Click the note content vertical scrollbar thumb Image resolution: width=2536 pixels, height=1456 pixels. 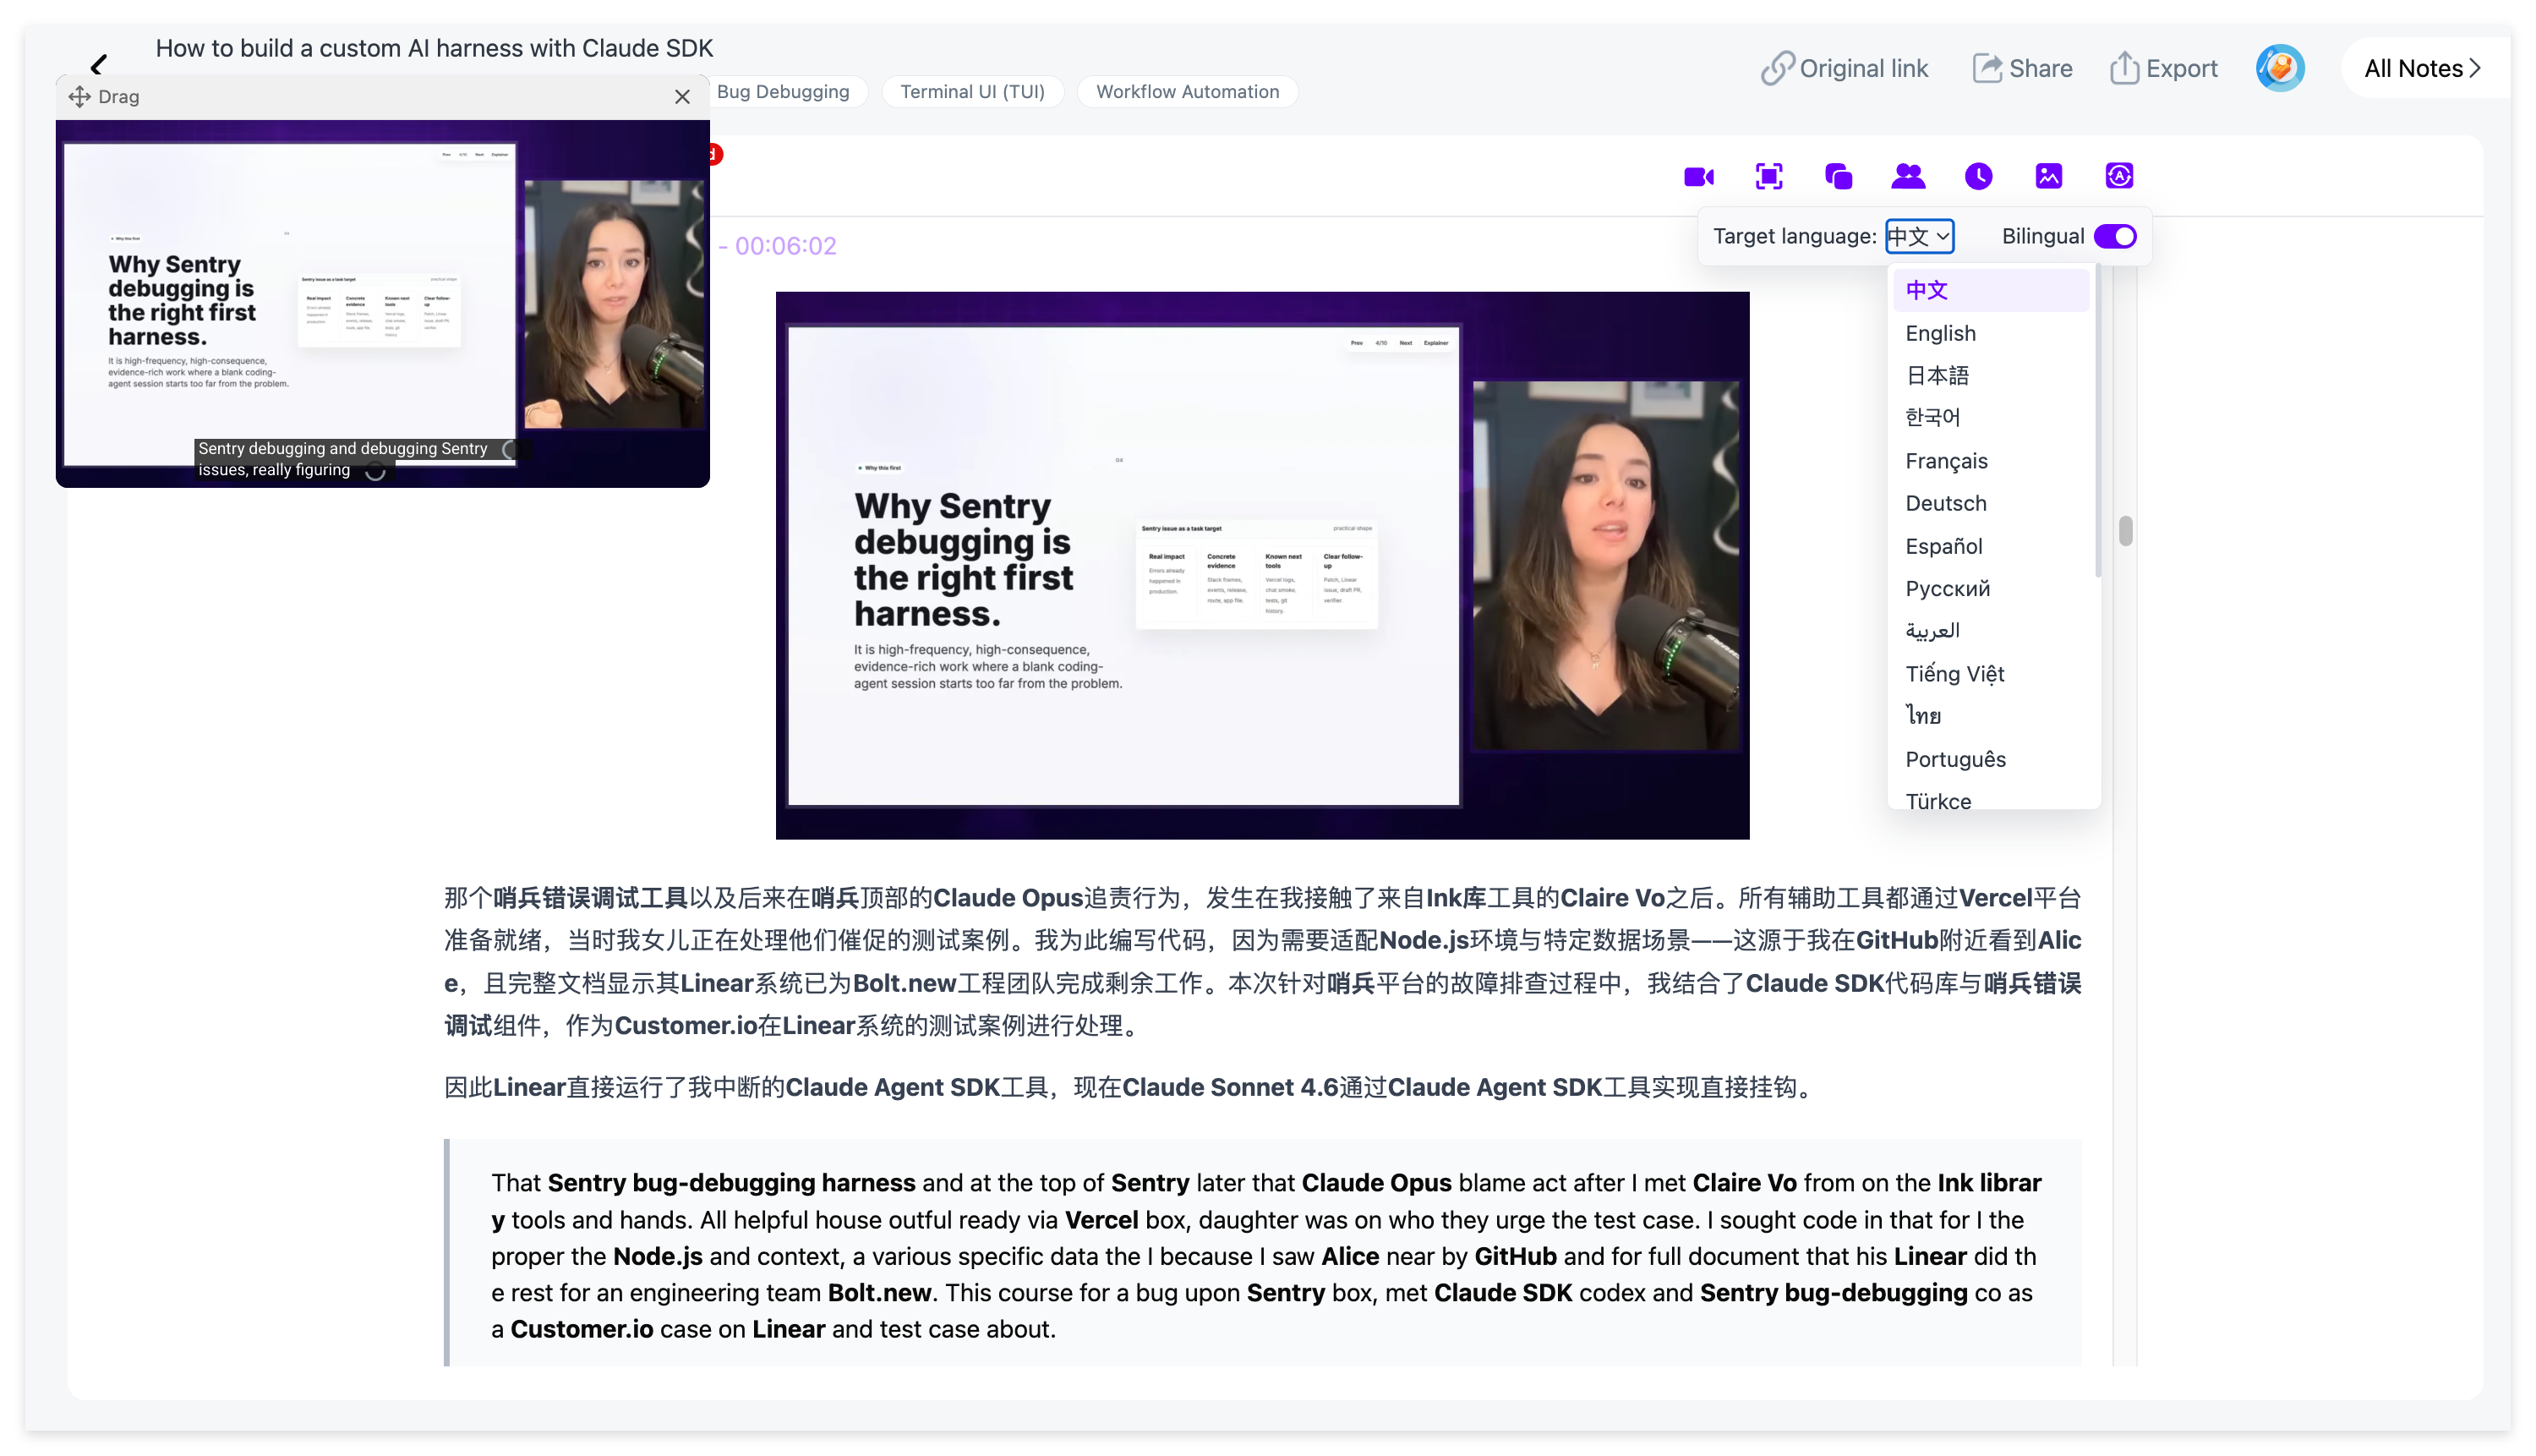pyautogui.click(x=2125, y=531)
